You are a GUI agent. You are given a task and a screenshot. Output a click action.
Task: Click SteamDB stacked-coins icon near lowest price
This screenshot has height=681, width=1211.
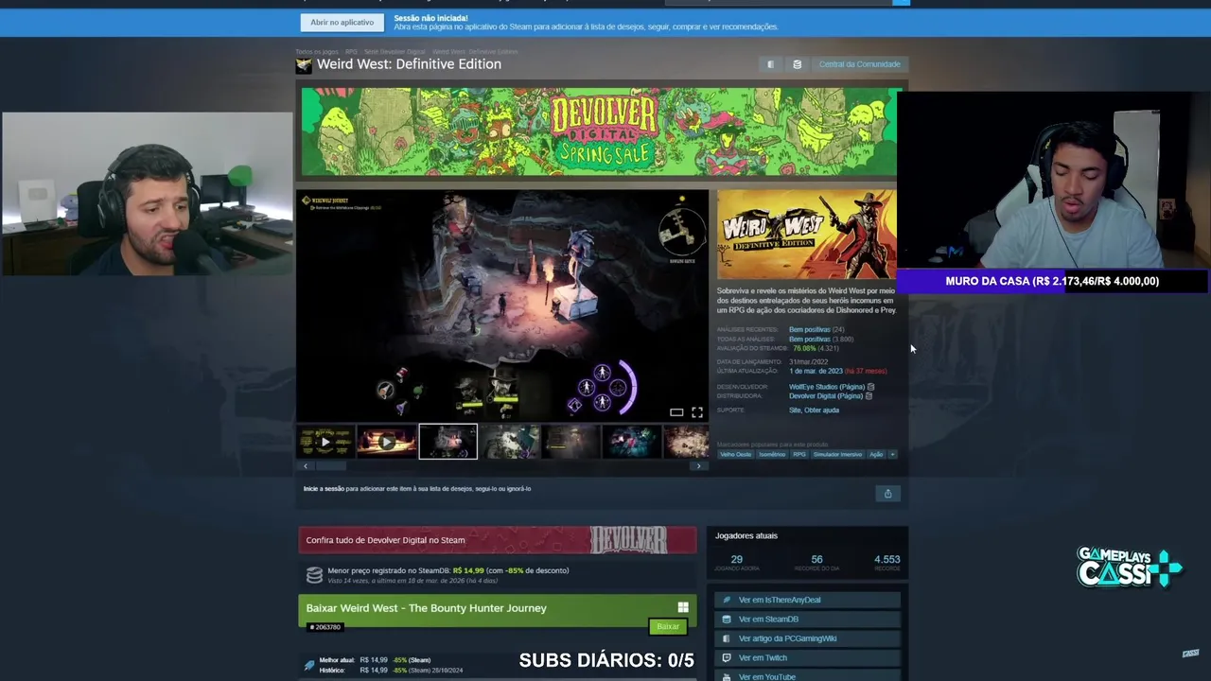(314, 575)
